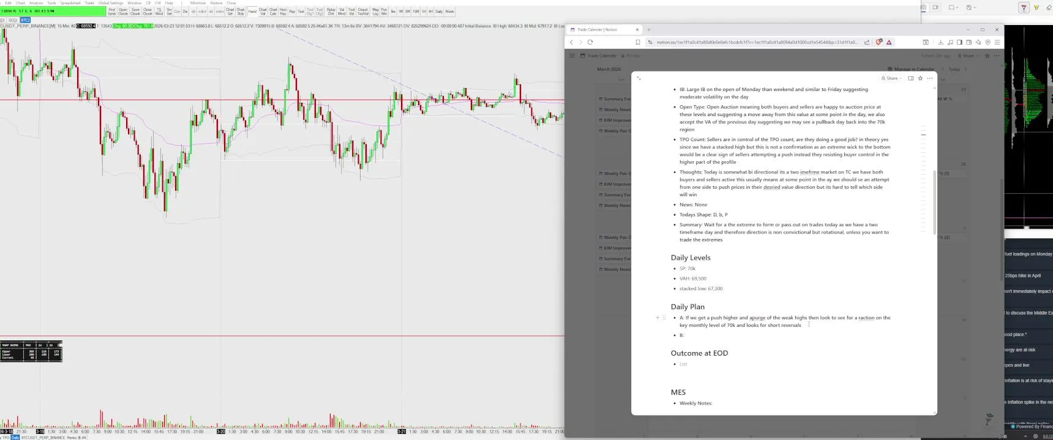This screenshot has width=1053, height=440.
Task: Select the Horizontal Ray drawing tool
Action: pos(283,12)
